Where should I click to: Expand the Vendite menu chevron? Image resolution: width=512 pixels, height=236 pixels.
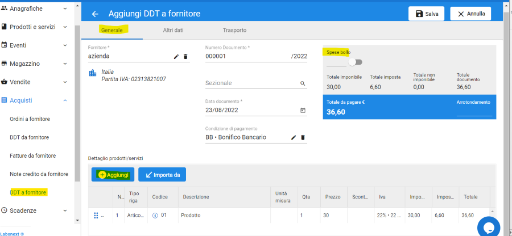[65, 82]
